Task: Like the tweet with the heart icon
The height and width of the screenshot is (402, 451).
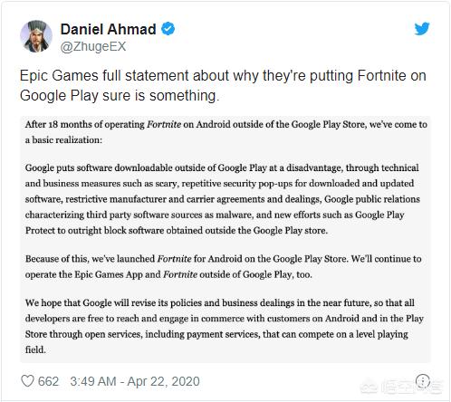Action: pyautogui.click(x=27, y=381)
